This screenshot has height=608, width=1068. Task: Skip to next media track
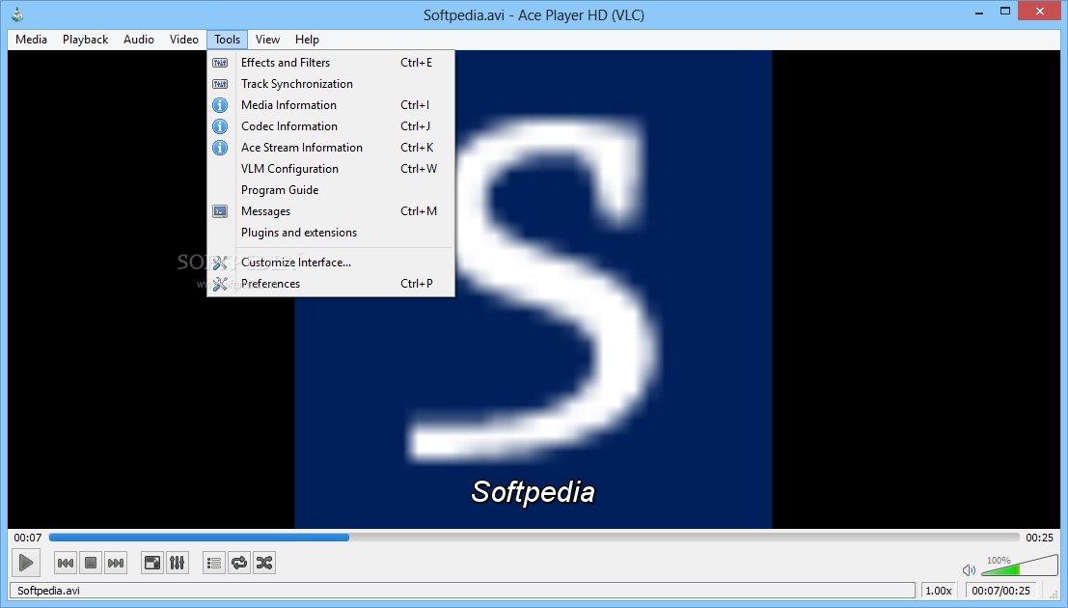116,563
